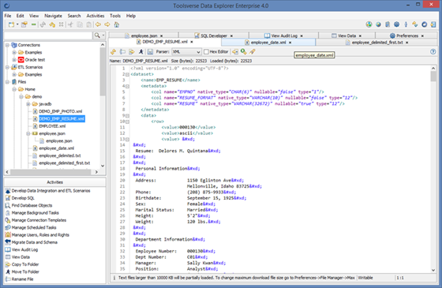Image resolution: width=442 pixels, height=288 pixels.
Task: Click the blue person info icon top-right
Action: coord(406,24)
